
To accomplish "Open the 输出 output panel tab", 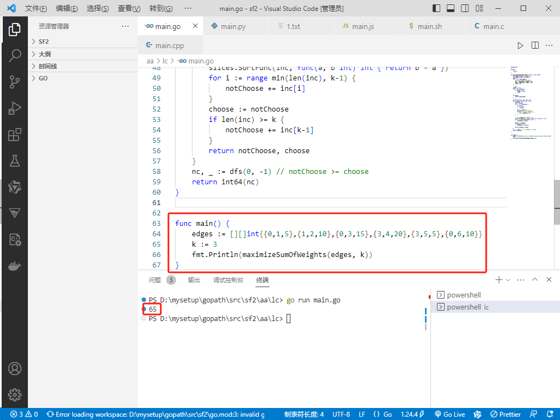I will [x=194, y=280].
